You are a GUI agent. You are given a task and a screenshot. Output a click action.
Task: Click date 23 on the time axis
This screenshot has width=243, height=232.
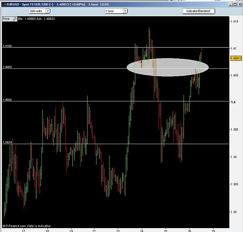pos(118,230)
